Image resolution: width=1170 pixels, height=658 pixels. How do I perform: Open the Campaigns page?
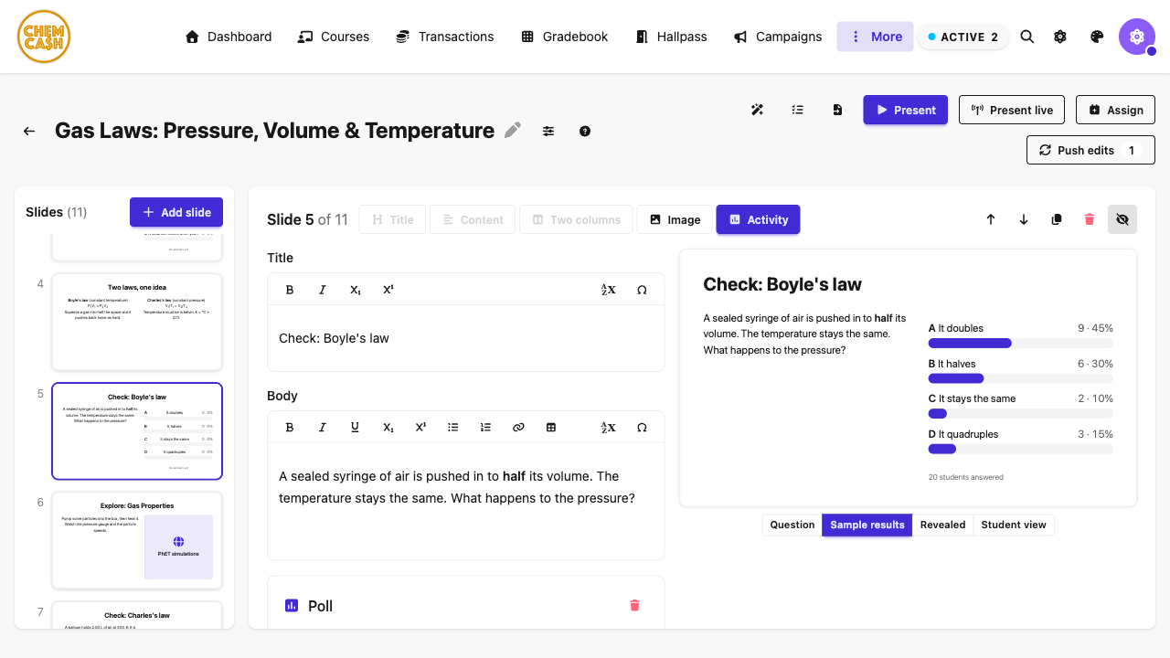[x=778, y=37]
